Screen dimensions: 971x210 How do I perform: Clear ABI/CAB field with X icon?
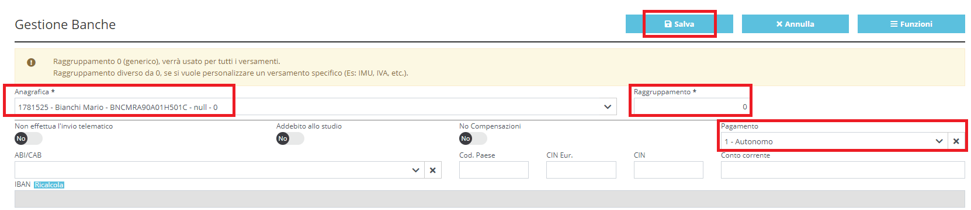click(x=433, y=170)
